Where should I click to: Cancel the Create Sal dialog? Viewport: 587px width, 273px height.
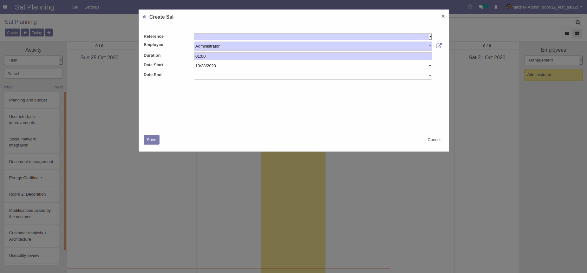434,140
